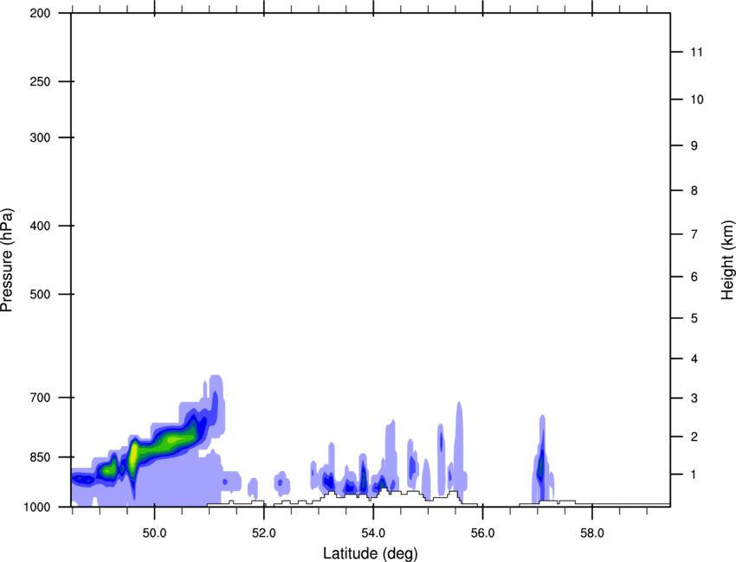Image resolution: width=736 pixels, height=562 pixels.
Task: Click the 'Height (km)' axis title
Action: pos(727,259)
